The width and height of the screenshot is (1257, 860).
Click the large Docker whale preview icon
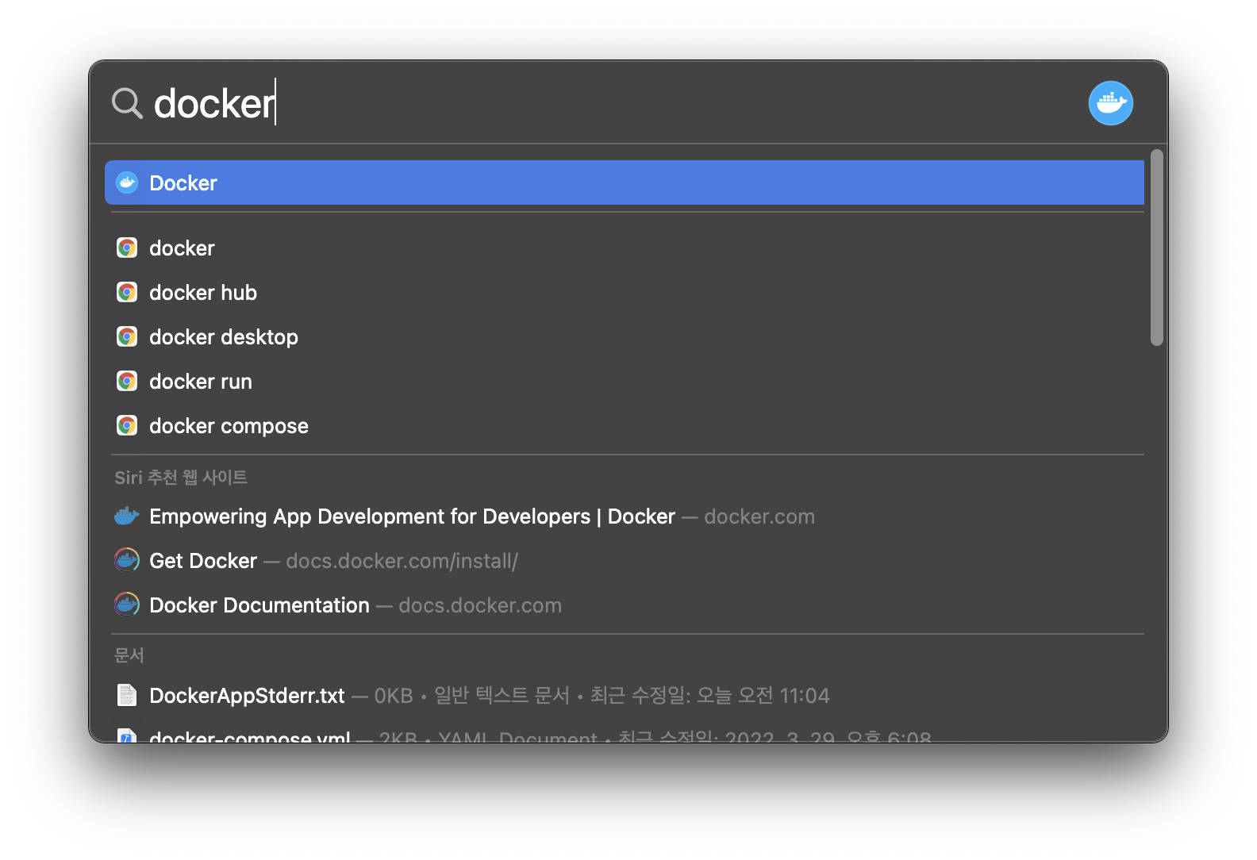[1110, 103]
